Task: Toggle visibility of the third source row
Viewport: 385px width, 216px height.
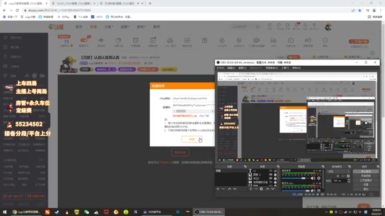Action: pyautogui.click(x=270, y=178)
